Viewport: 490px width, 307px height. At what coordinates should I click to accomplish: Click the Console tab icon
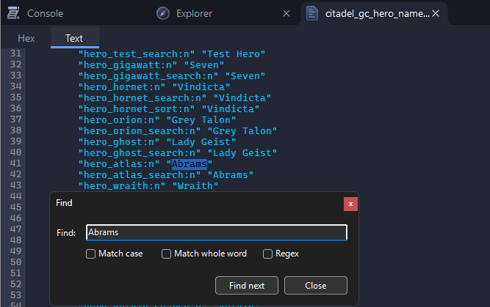13,13
